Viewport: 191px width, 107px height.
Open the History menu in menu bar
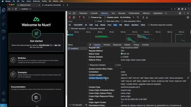tap(29, 1)
